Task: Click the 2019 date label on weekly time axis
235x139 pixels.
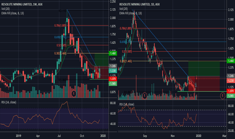Action: click(18, 136)
